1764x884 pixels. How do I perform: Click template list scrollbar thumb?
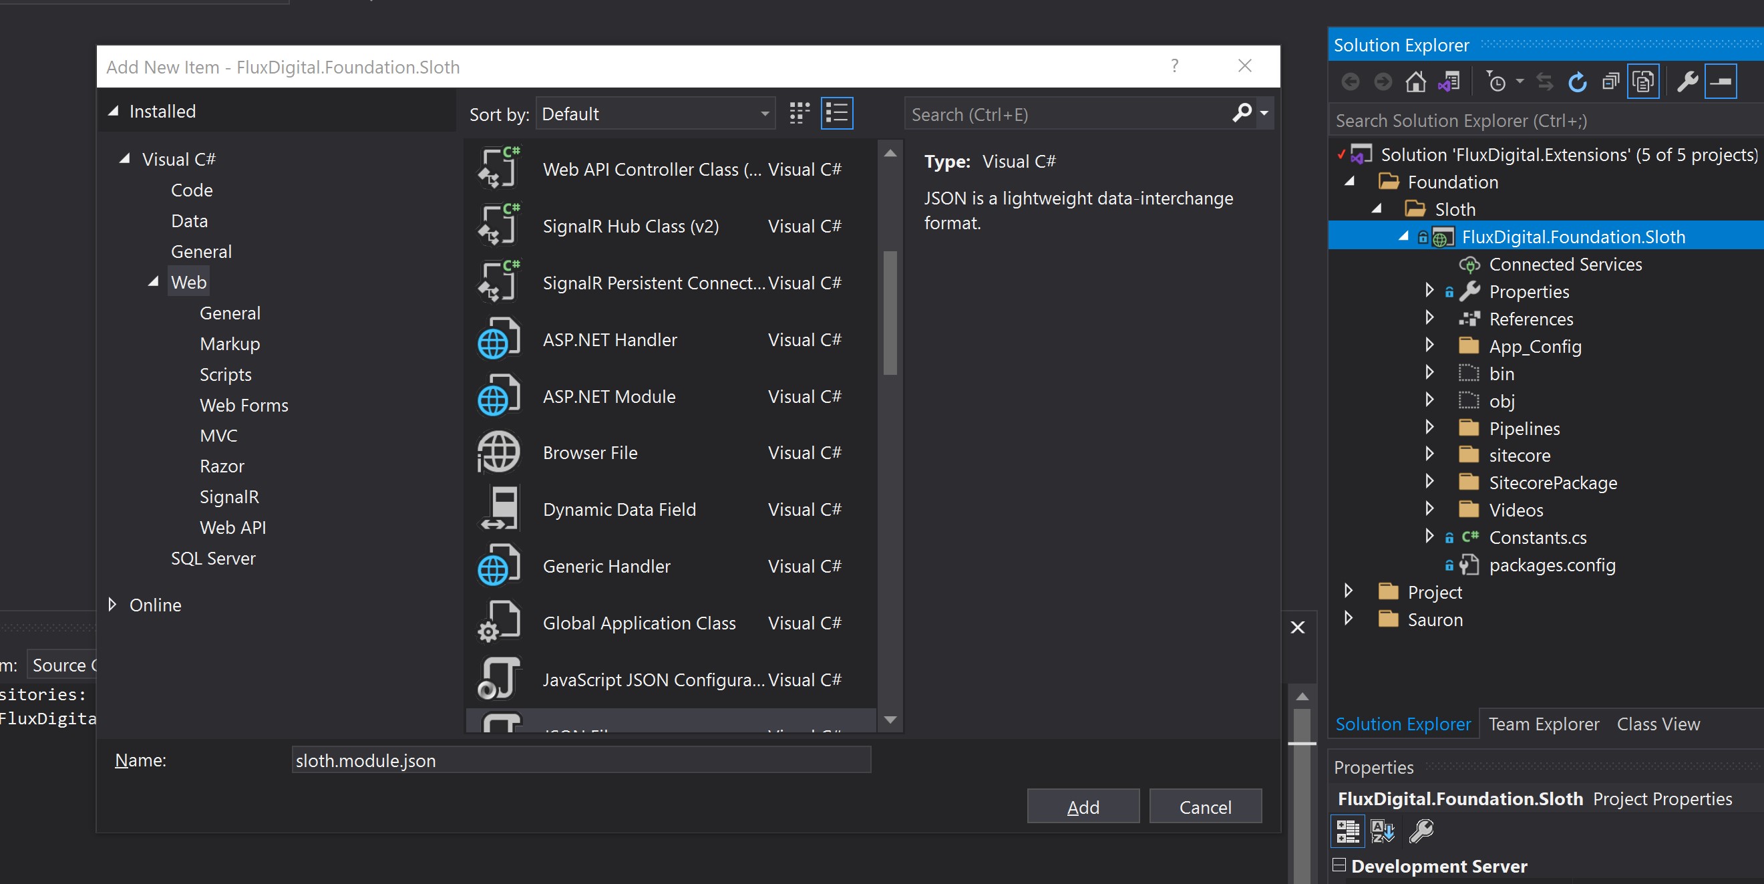point(890,313)
